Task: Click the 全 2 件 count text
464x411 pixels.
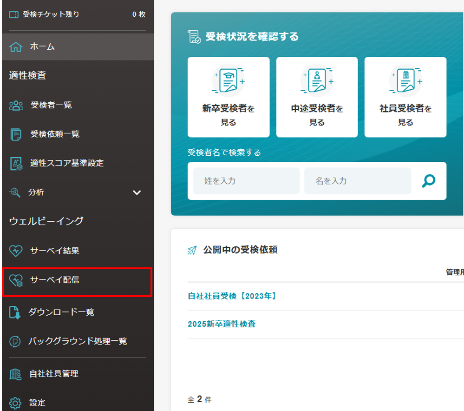Action: [x=199, y=399]
